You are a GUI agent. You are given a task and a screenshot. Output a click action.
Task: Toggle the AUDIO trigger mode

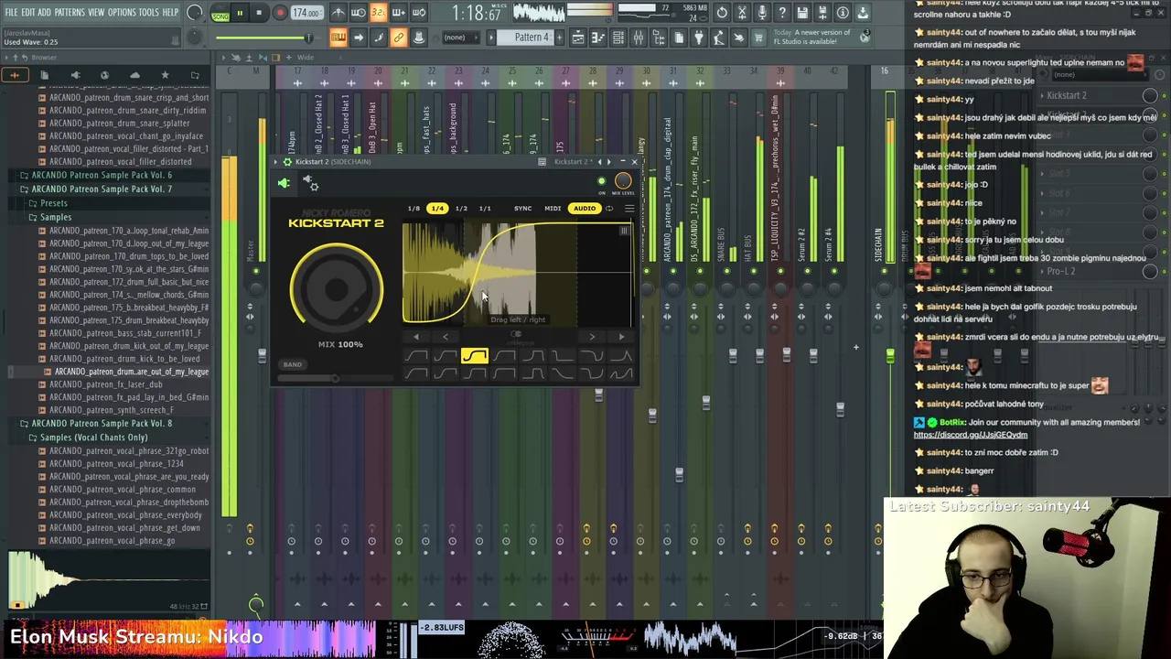[585, 208]
